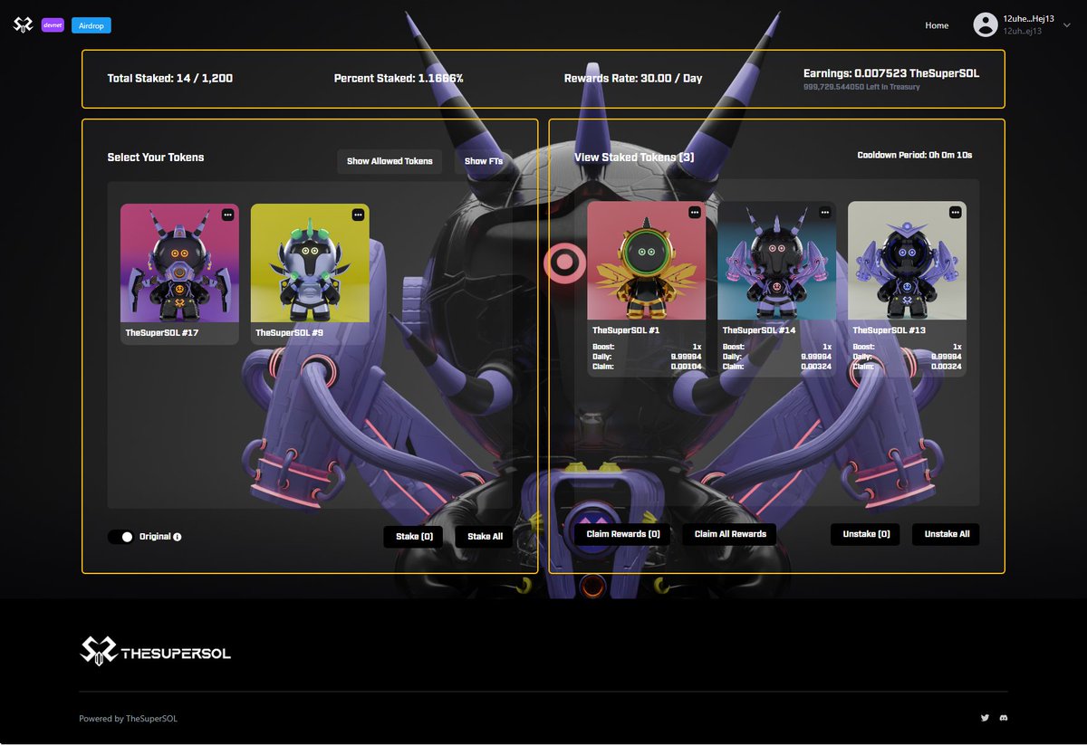1087x745 pixels.
Task: Click the Percent Staked value text
Action: [x=399, y=79]
